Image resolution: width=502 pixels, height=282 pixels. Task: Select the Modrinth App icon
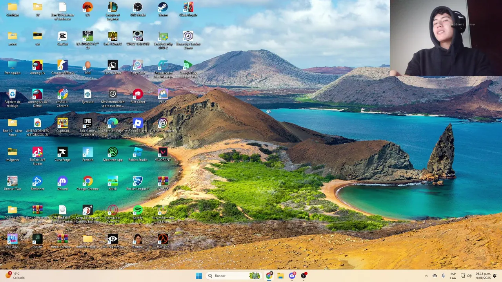(113, 154)
